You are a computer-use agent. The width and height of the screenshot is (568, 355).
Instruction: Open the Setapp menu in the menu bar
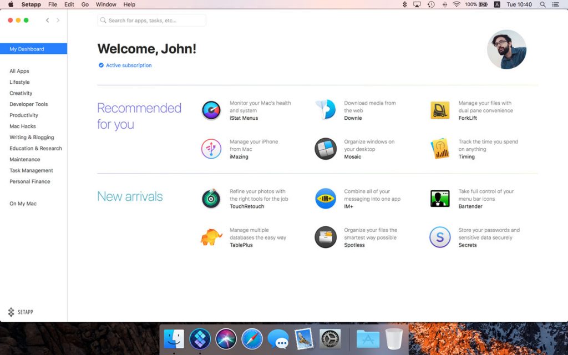[31, 4]
